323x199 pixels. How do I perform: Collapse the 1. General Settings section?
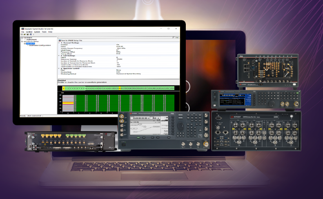59,43
